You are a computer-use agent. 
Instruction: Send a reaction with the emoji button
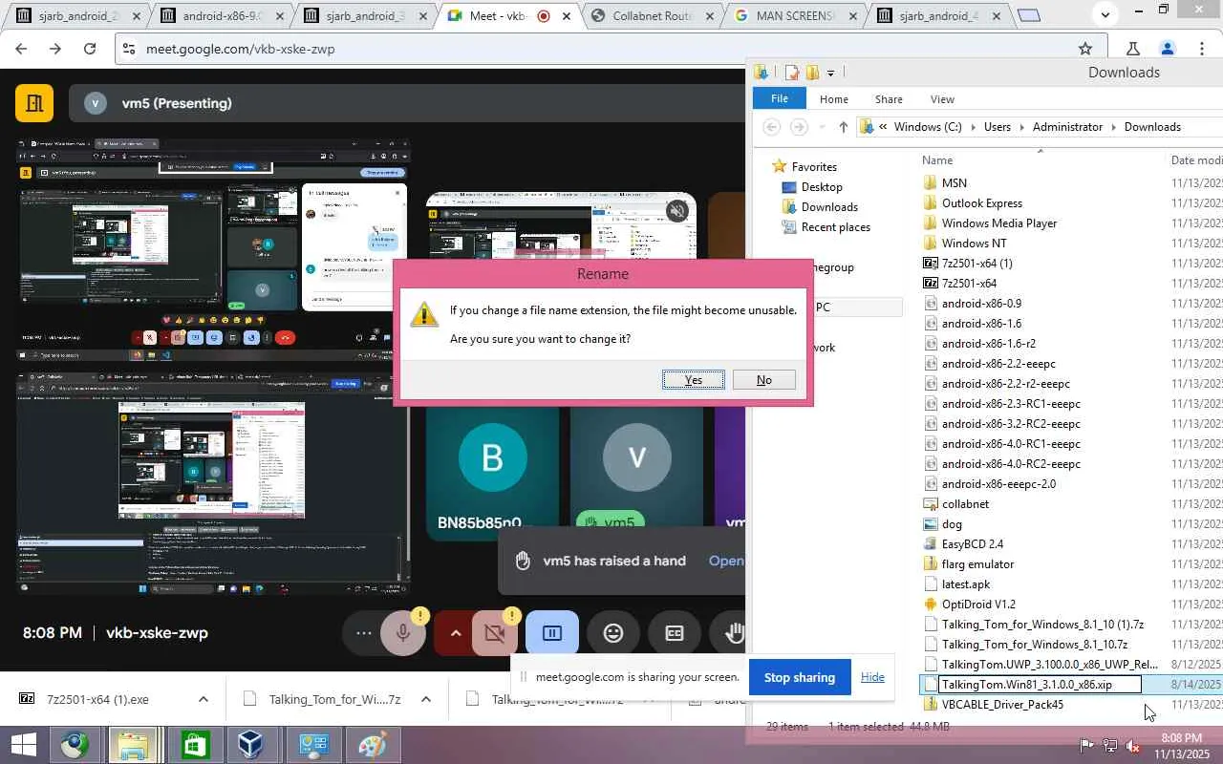pyautogui.click(x=613, y=632)
